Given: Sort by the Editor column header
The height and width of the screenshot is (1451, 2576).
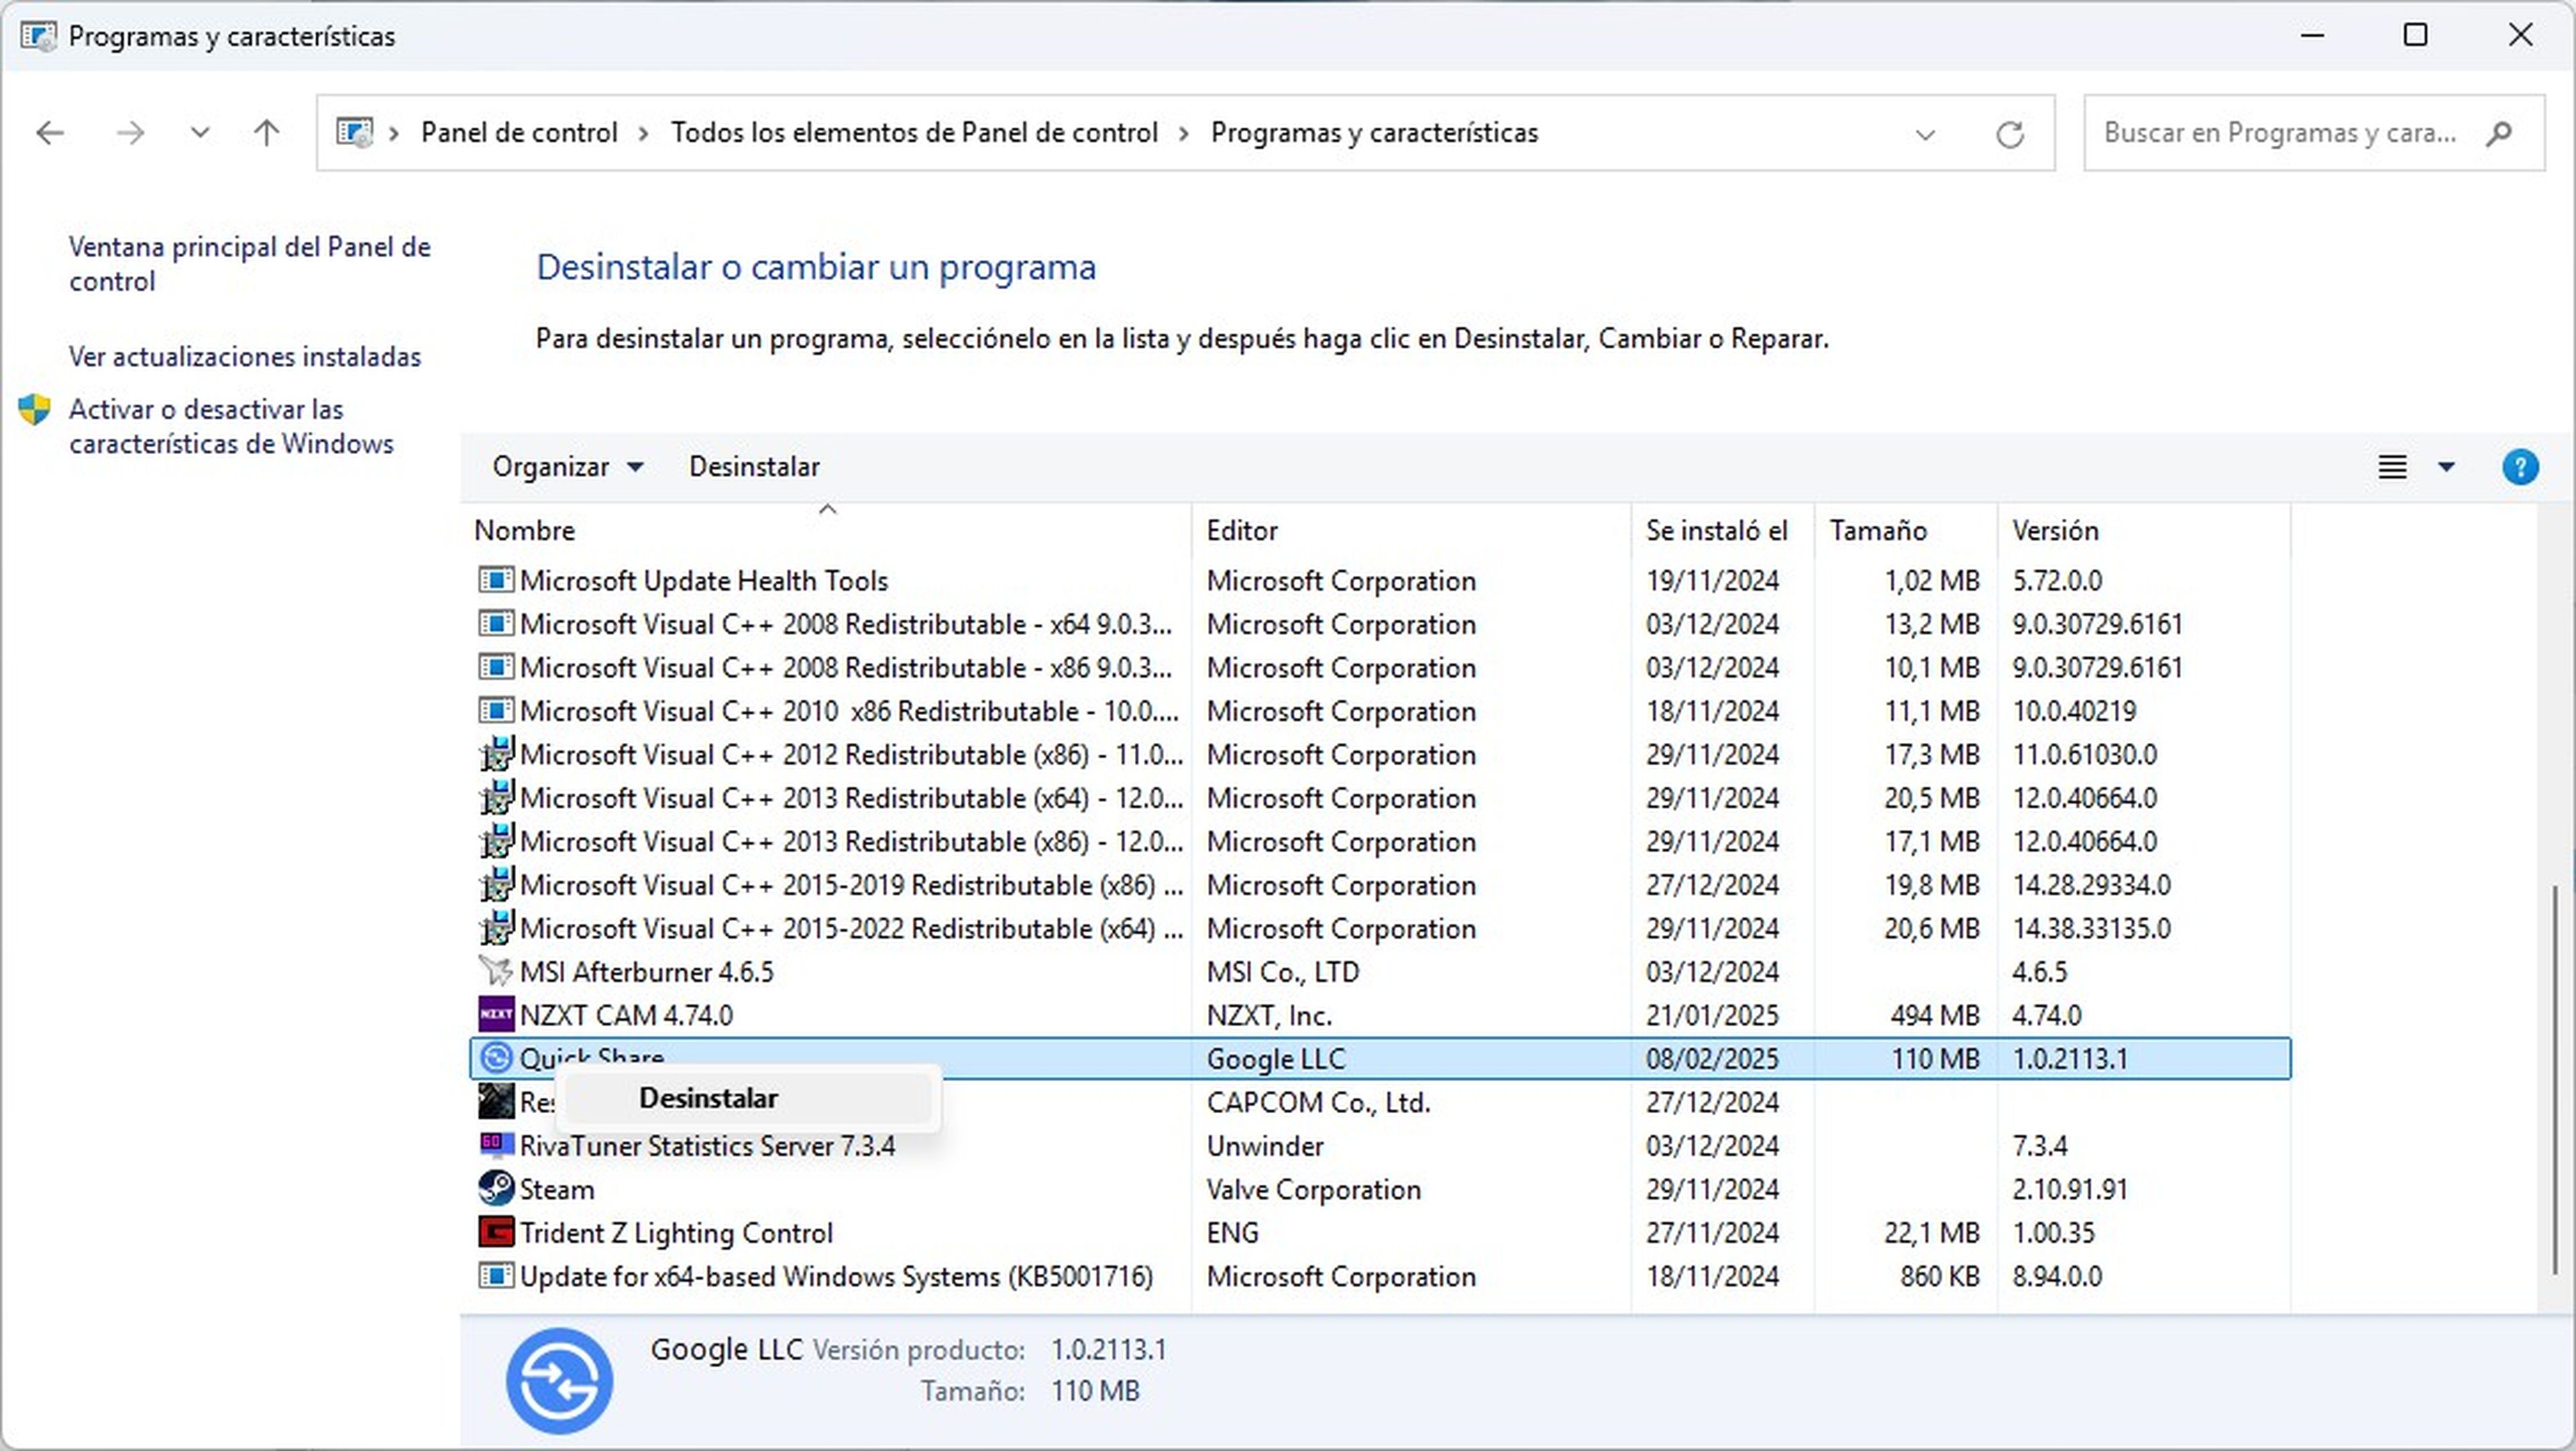Looking at the screenshot, I should click(x=1411, y=530).
